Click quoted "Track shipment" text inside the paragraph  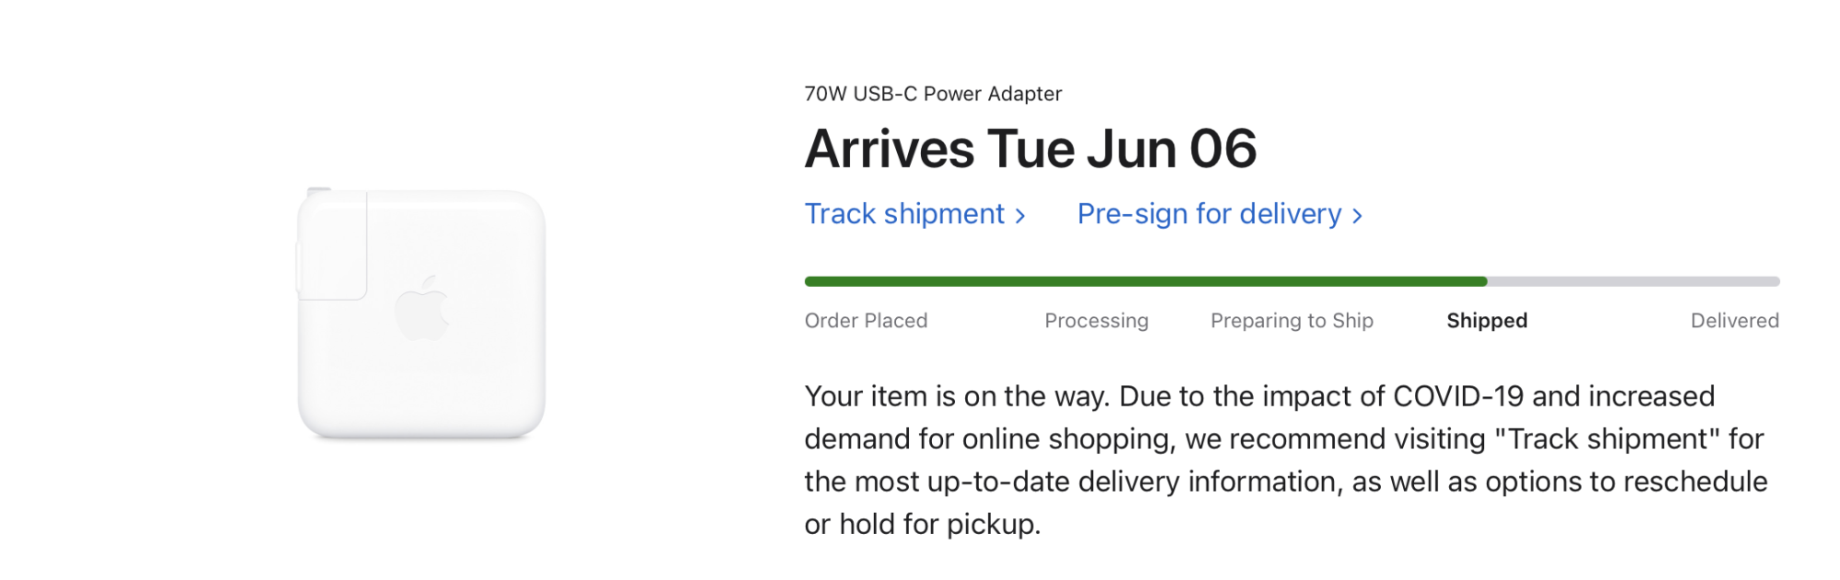coord(1607,438)
